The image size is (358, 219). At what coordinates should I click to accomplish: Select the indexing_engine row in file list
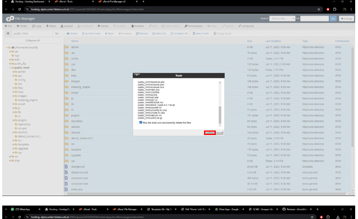[x=207, y=87]
